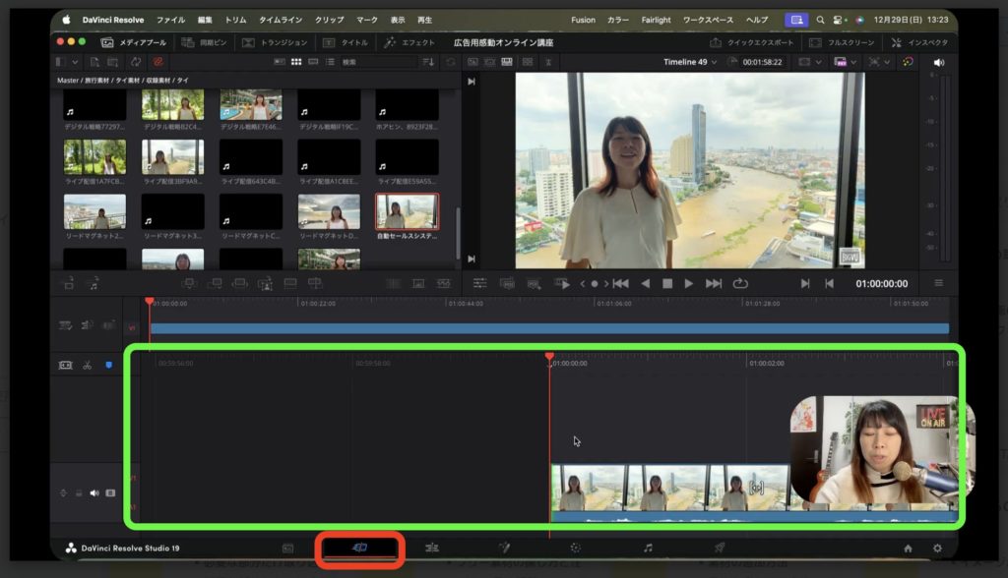Viewport: 1008px width, 578px height.
Task: Go to project manager home icon
Action: pos(908,549)
